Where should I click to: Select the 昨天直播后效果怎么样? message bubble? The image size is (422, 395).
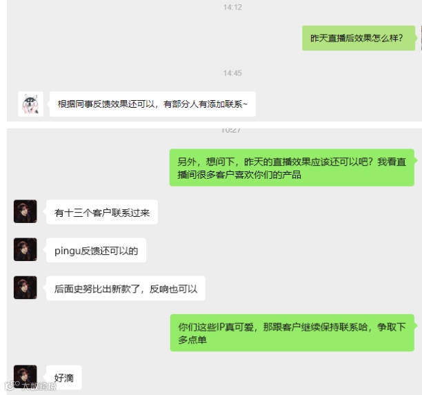359,38
